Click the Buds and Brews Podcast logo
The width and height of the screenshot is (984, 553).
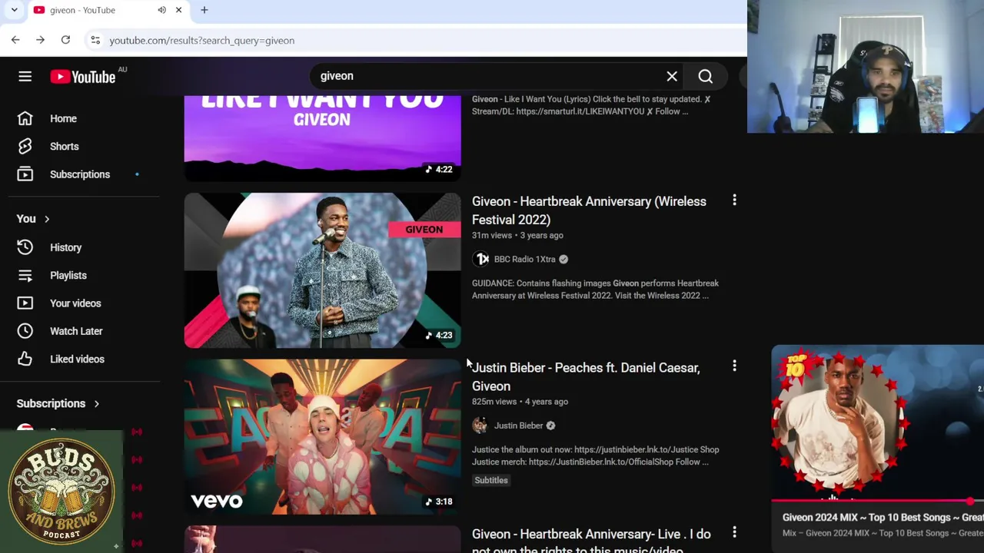click(x=61, y=492)
